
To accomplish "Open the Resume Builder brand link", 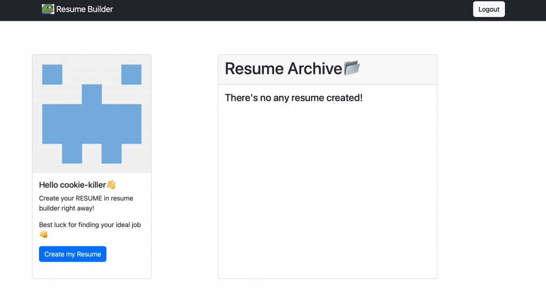I will [84, 9].
